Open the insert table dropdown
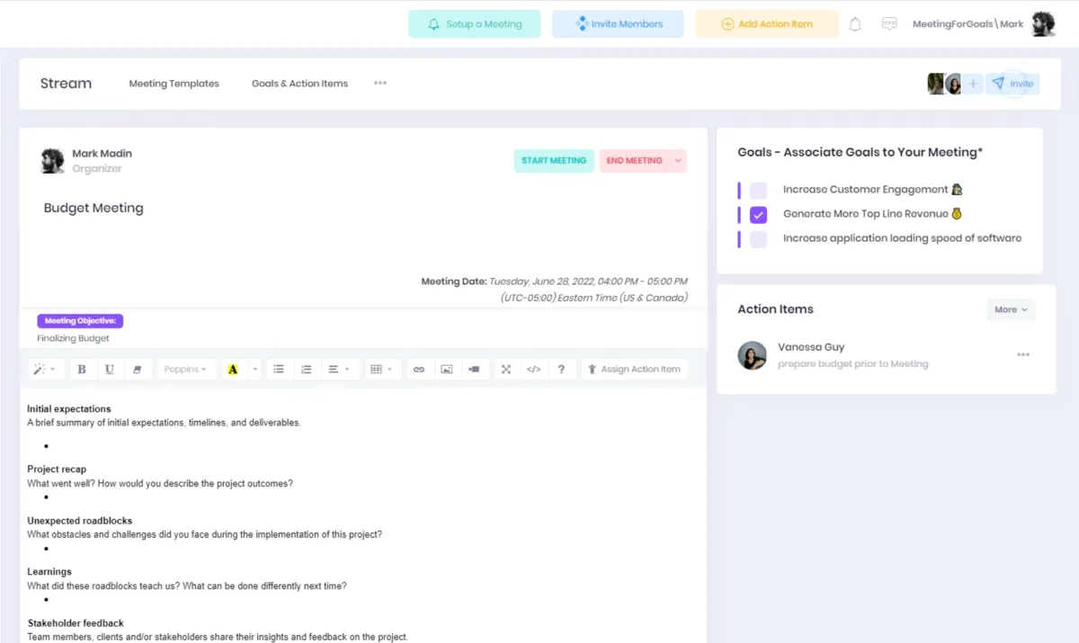This screenshot has width=1079, height=643. 381,370
